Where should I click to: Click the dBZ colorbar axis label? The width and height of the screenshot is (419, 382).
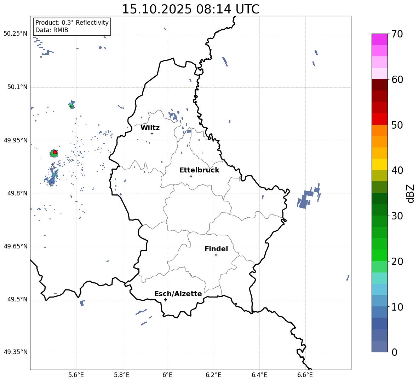click(410, 193)
